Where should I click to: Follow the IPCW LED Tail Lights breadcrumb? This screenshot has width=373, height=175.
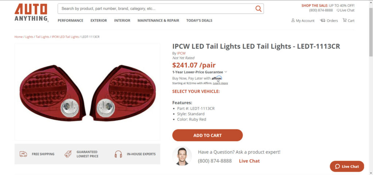pyautogui.click(x=65, y=37)
